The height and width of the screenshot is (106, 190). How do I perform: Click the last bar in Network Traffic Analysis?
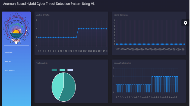pos(177,85)
